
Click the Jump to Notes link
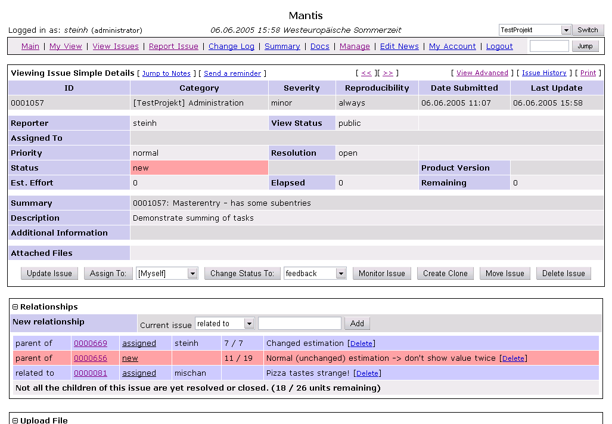(x=166, y=73)
